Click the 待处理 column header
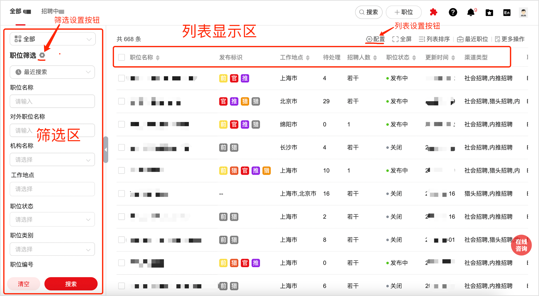The image size is (539, 296). (x=332, y=57)
